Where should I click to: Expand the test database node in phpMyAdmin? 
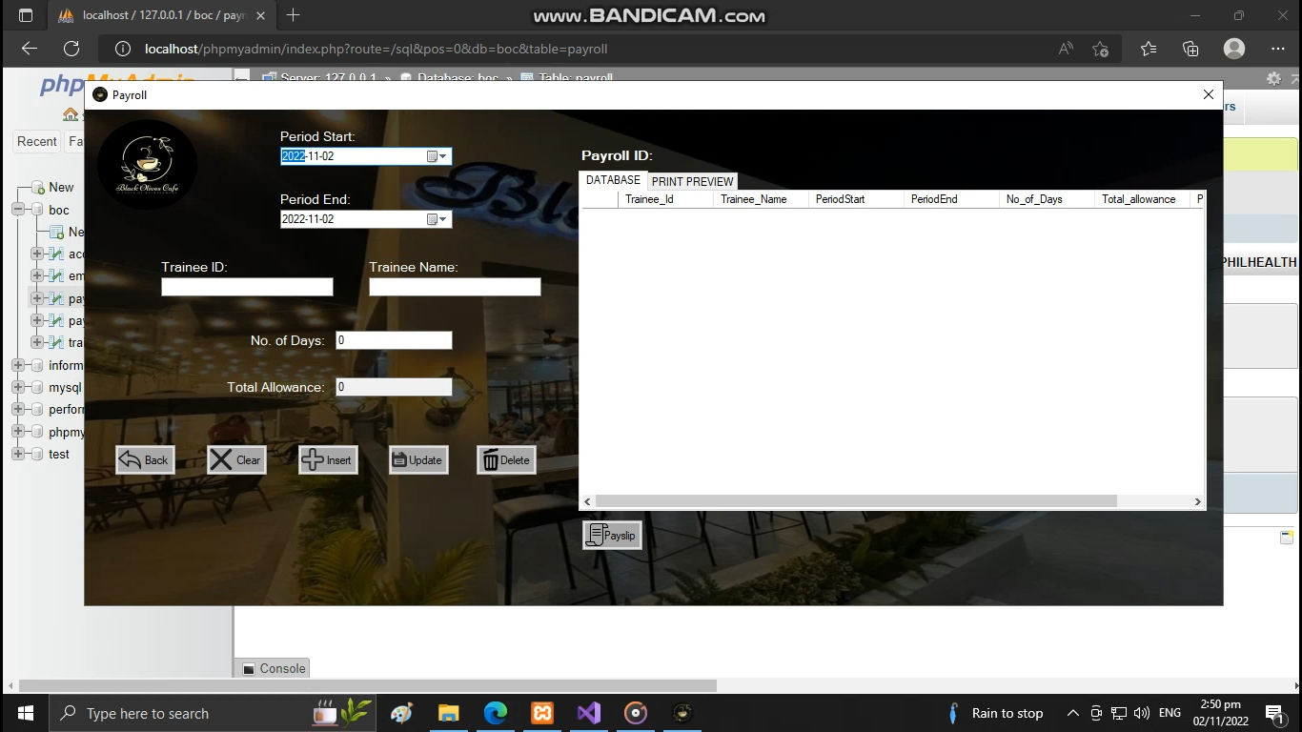pyautogui.click(x=18, y=455)
